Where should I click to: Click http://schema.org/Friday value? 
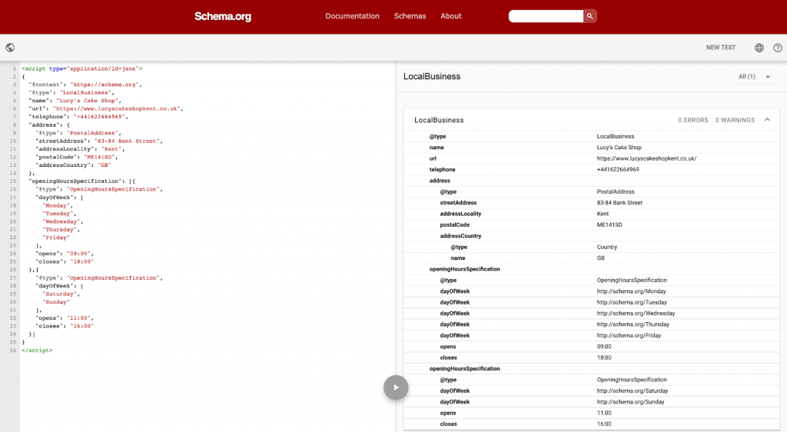pyautogui.click(x=629, y=335)
